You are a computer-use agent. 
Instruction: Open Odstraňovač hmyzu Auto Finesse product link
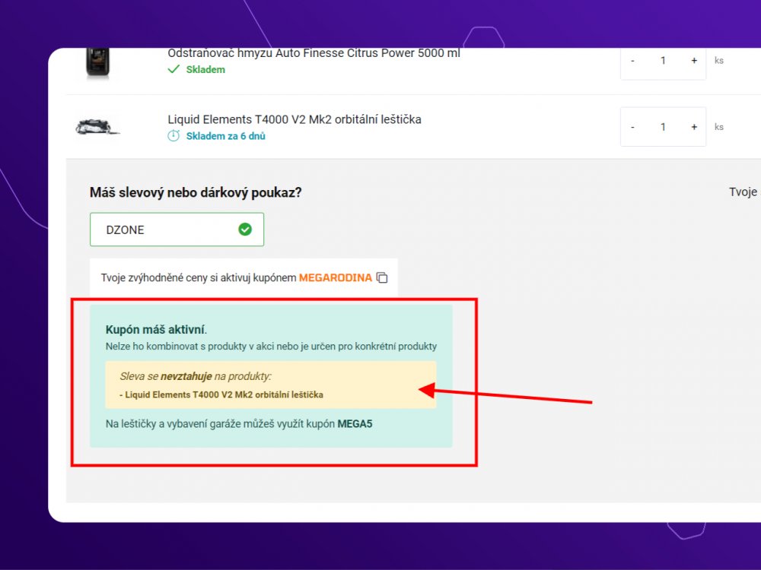click(x=314, y=53)
